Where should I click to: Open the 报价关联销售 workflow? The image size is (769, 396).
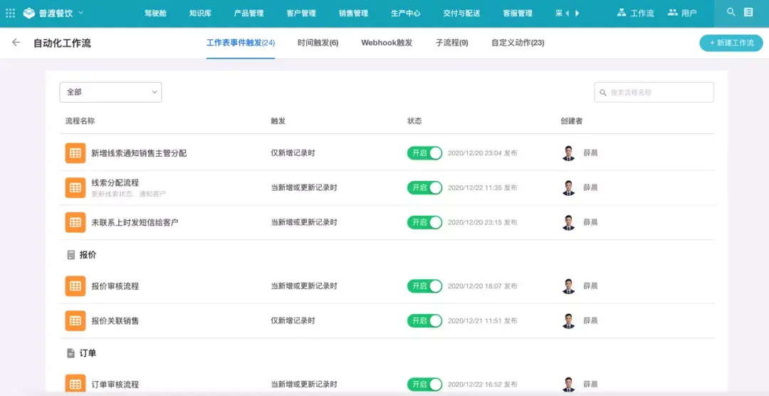(115, 321)
